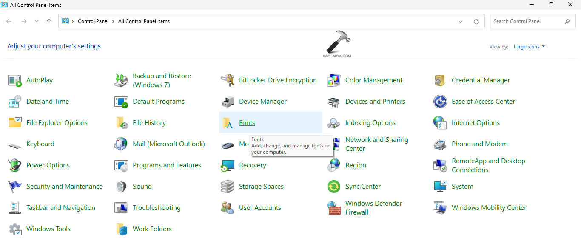Expand the address bar history dropdown
This screenshot has height=249, width=581.
[461, 21]
